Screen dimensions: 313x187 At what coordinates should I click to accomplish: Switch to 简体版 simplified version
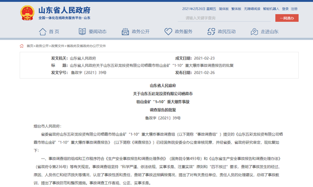[224, 9]
